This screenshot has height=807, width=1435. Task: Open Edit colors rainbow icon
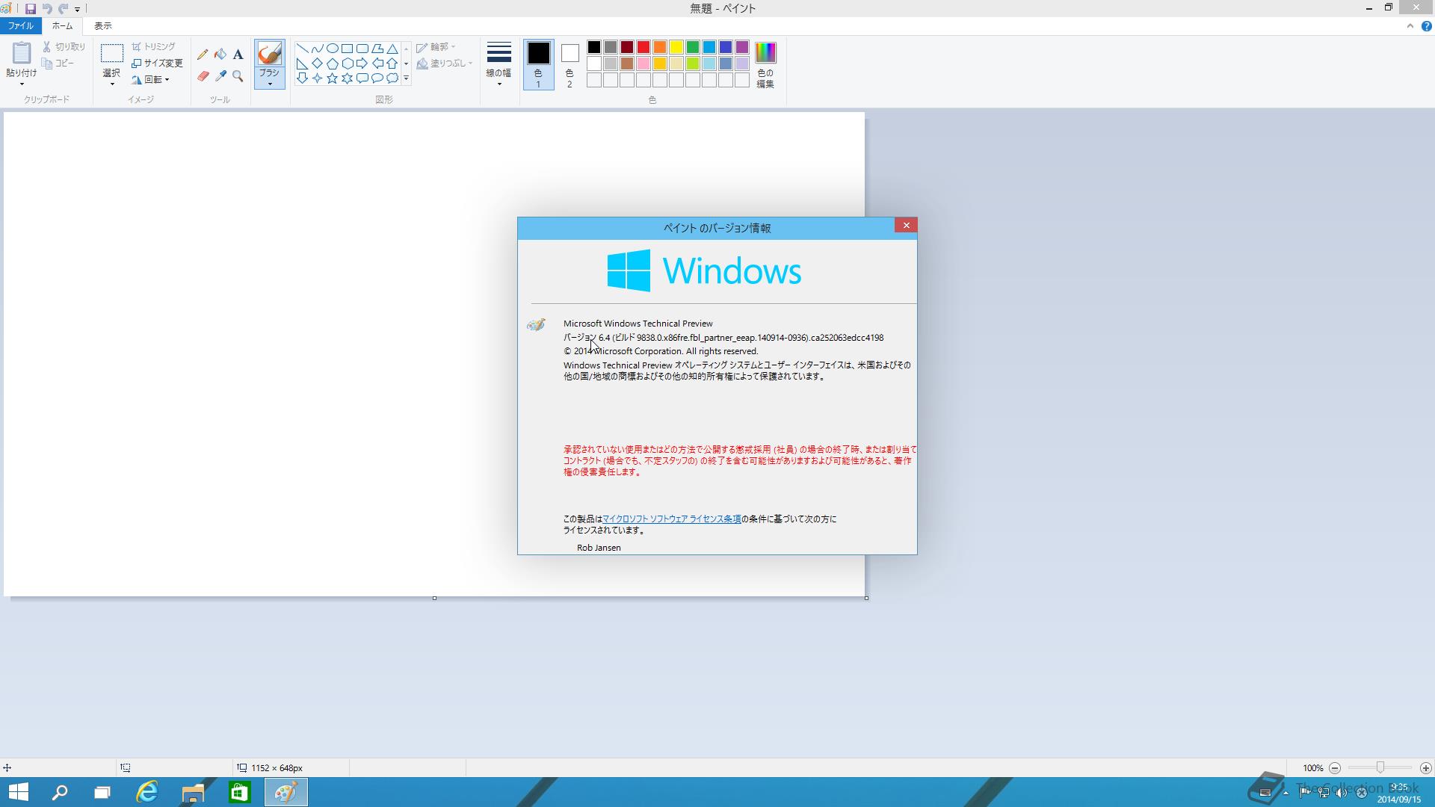point(765,52)
